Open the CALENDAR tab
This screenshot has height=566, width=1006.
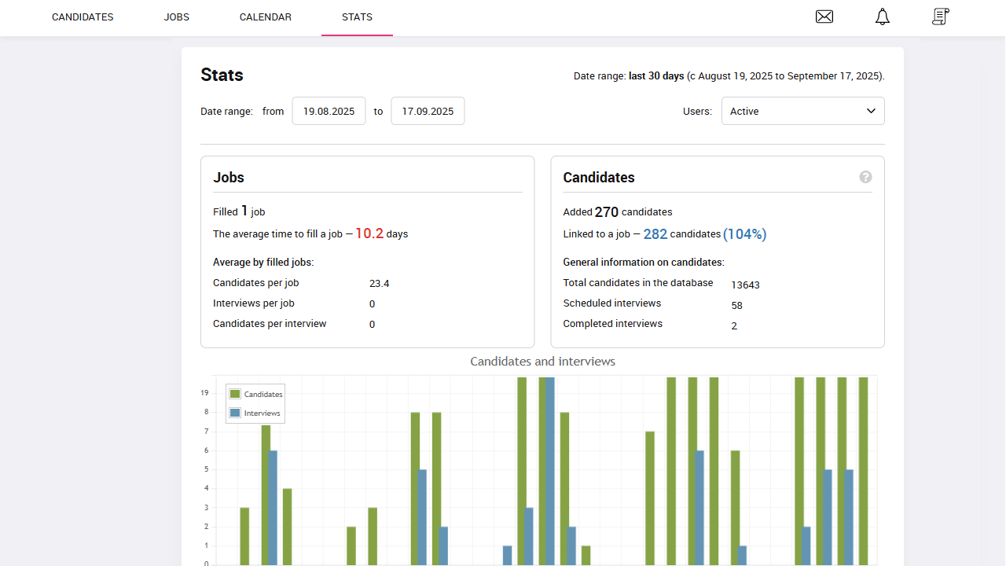[266, 17]
